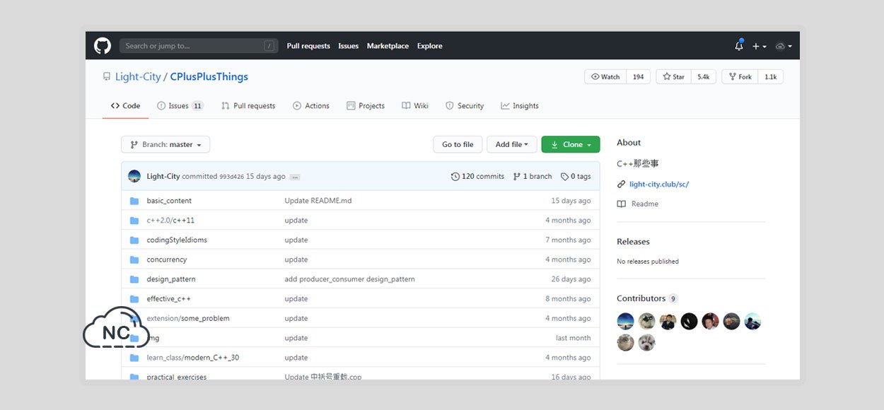
Task: Open the notifications bell
Action: tap(739, 46)
